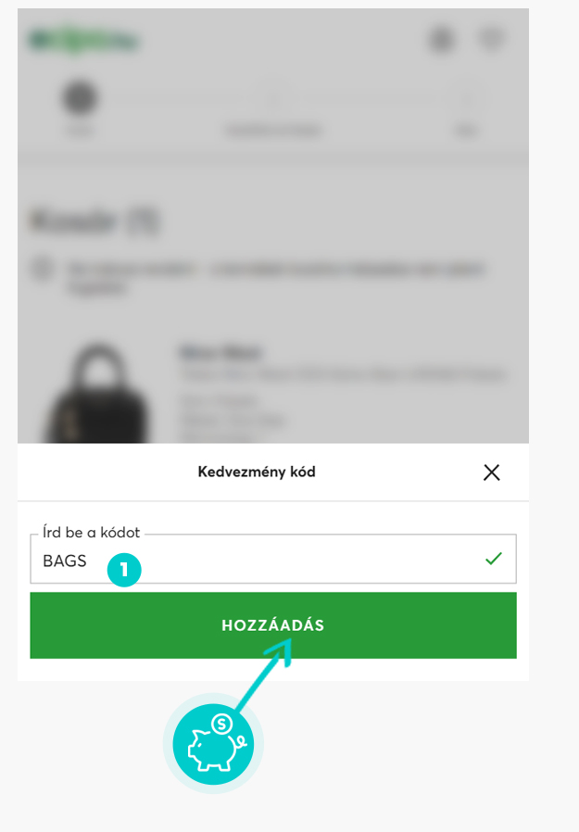This screenshot has width=579, height=832.
Task: Click the green checkmark in code field
Action: (x=494, y=559)
